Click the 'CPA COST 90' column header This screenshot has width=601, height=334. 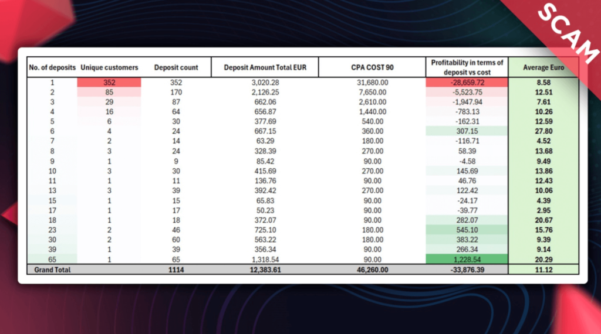pos(372,67)
